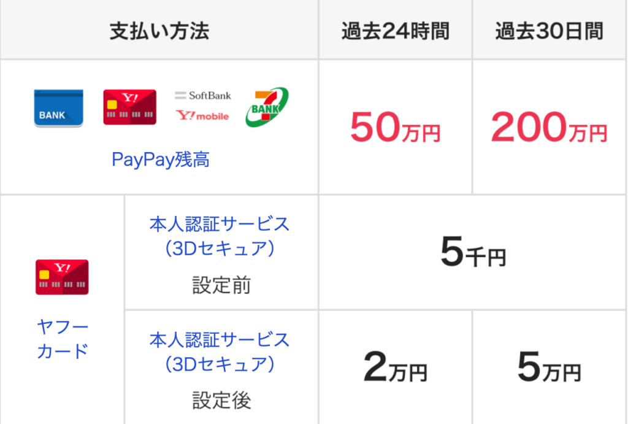
Task: Open the 3Dセキュア link above 設定前
Action: tap(220, 236)
